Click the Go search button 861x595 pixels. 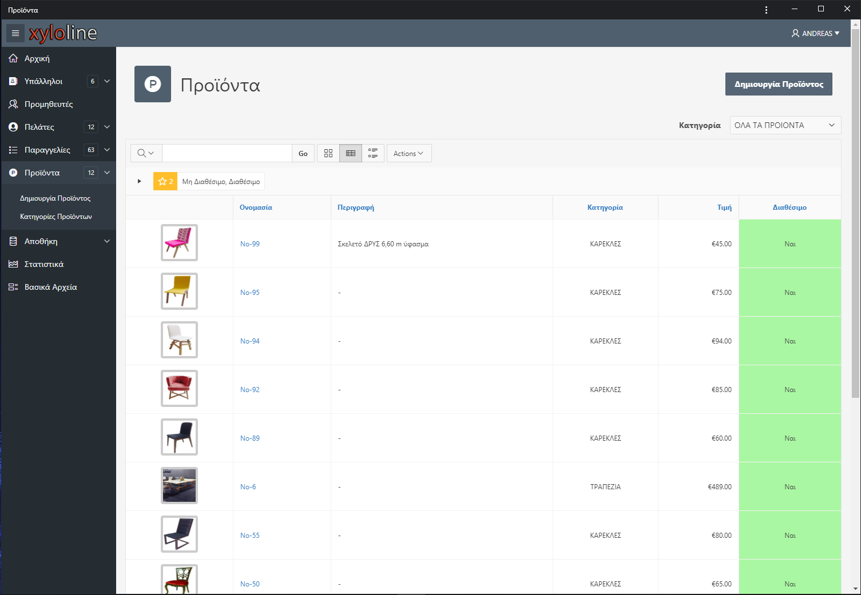(x=303, y=153)
